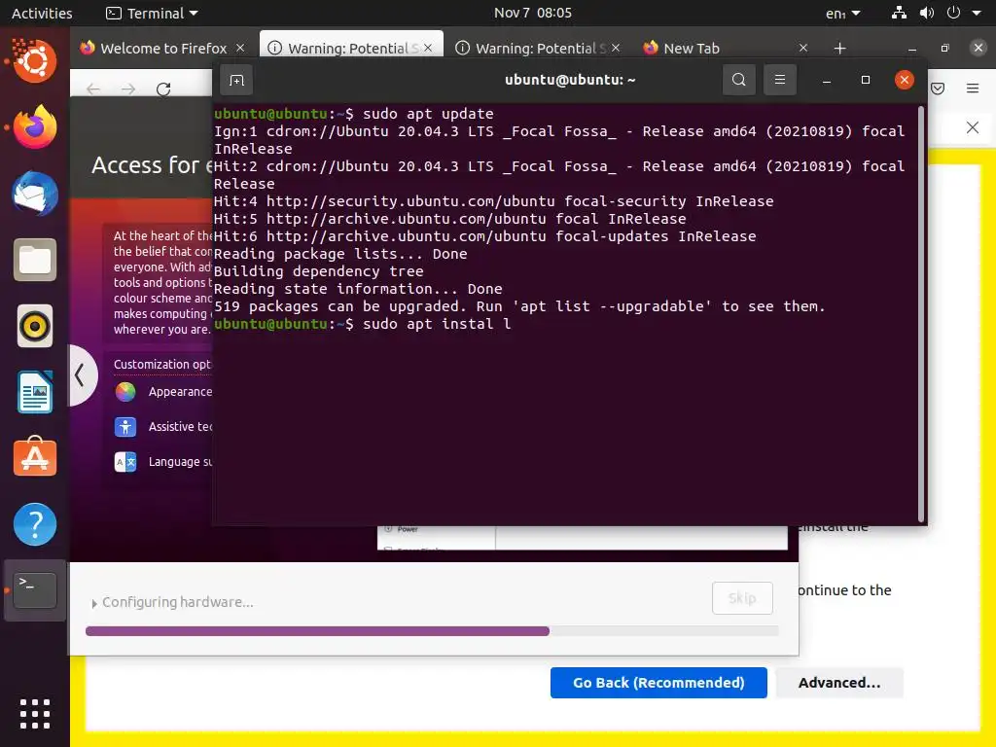996x747 pixels.
Task: Launch Rhythmbox from the dock
Action: click(x=35, y=327)
